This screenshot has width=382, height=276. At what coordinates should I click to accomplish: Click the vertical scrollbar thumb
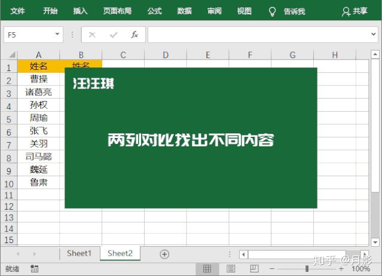point(375,125)
